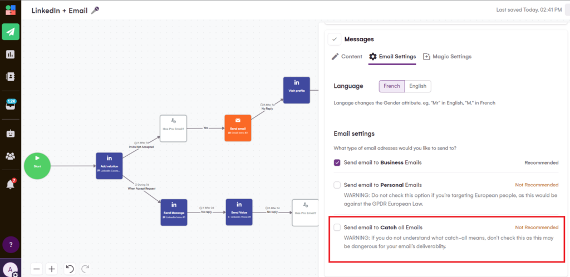Screen dimensions: 570x277
Task: Select the orange Send email node
Action: click(x=238, y=127)
